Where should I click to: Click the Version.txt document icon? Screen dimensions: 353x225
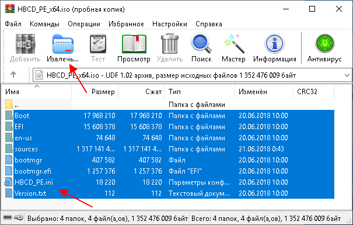pyautogui.click(x=9, y=193)
